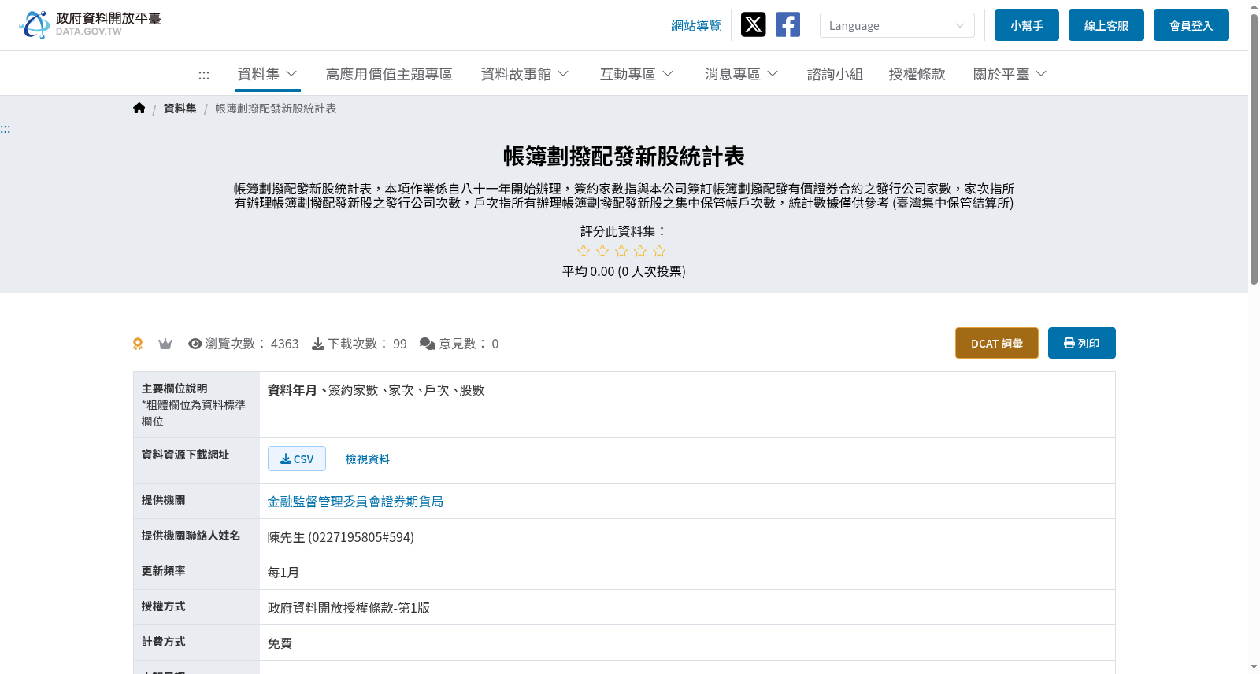Rate dataset with the second star
Image resolution: width=1260 pixels, height=674 pixels.
click(602, 251)
